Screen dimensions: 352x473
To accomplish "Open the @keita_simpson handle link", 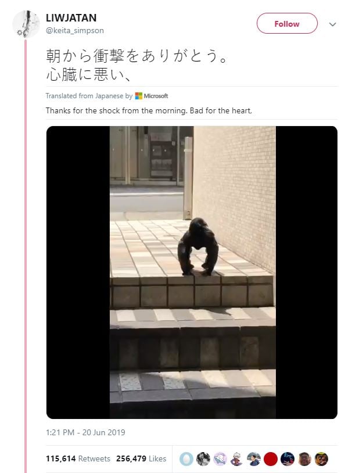I will coord(75,30).
